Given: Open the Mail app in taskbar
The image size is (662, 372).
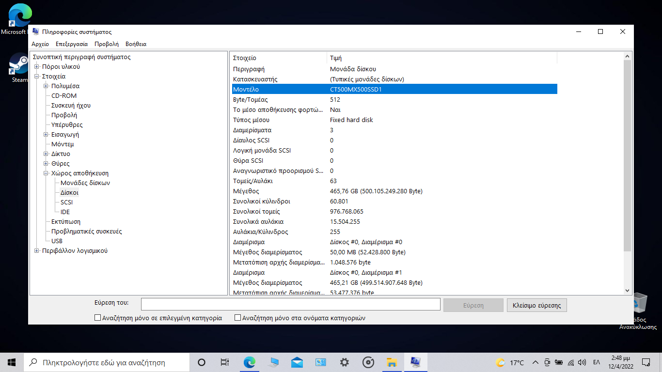Looking at the screenshot, I should pos(297,362).
